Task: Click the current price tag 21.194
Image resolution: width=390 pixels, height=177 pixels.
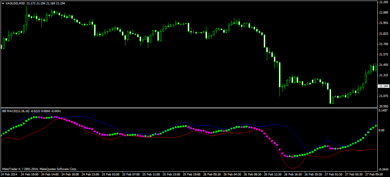Action: (383, 86)
